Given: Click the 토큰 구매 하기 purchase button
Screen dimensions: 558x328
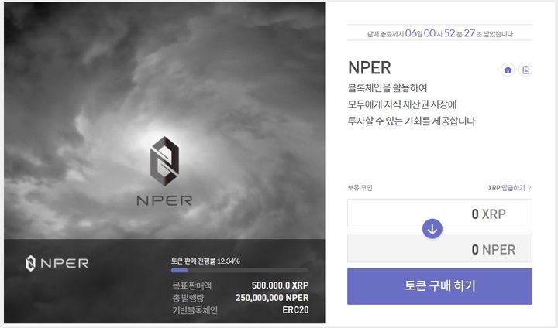Looking at the screenshot, I should point(440,286).
